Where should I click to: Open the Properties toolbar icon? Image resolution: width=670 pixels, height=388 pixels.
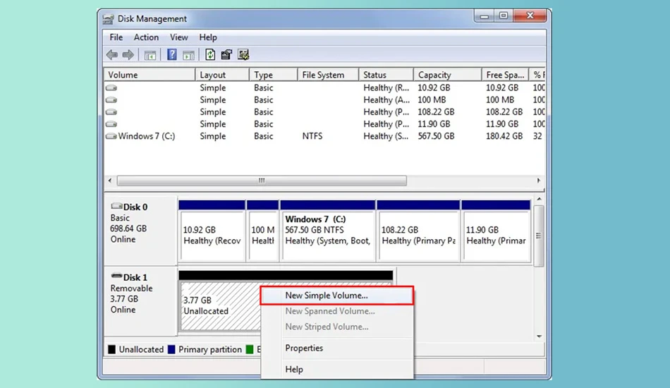226,55
